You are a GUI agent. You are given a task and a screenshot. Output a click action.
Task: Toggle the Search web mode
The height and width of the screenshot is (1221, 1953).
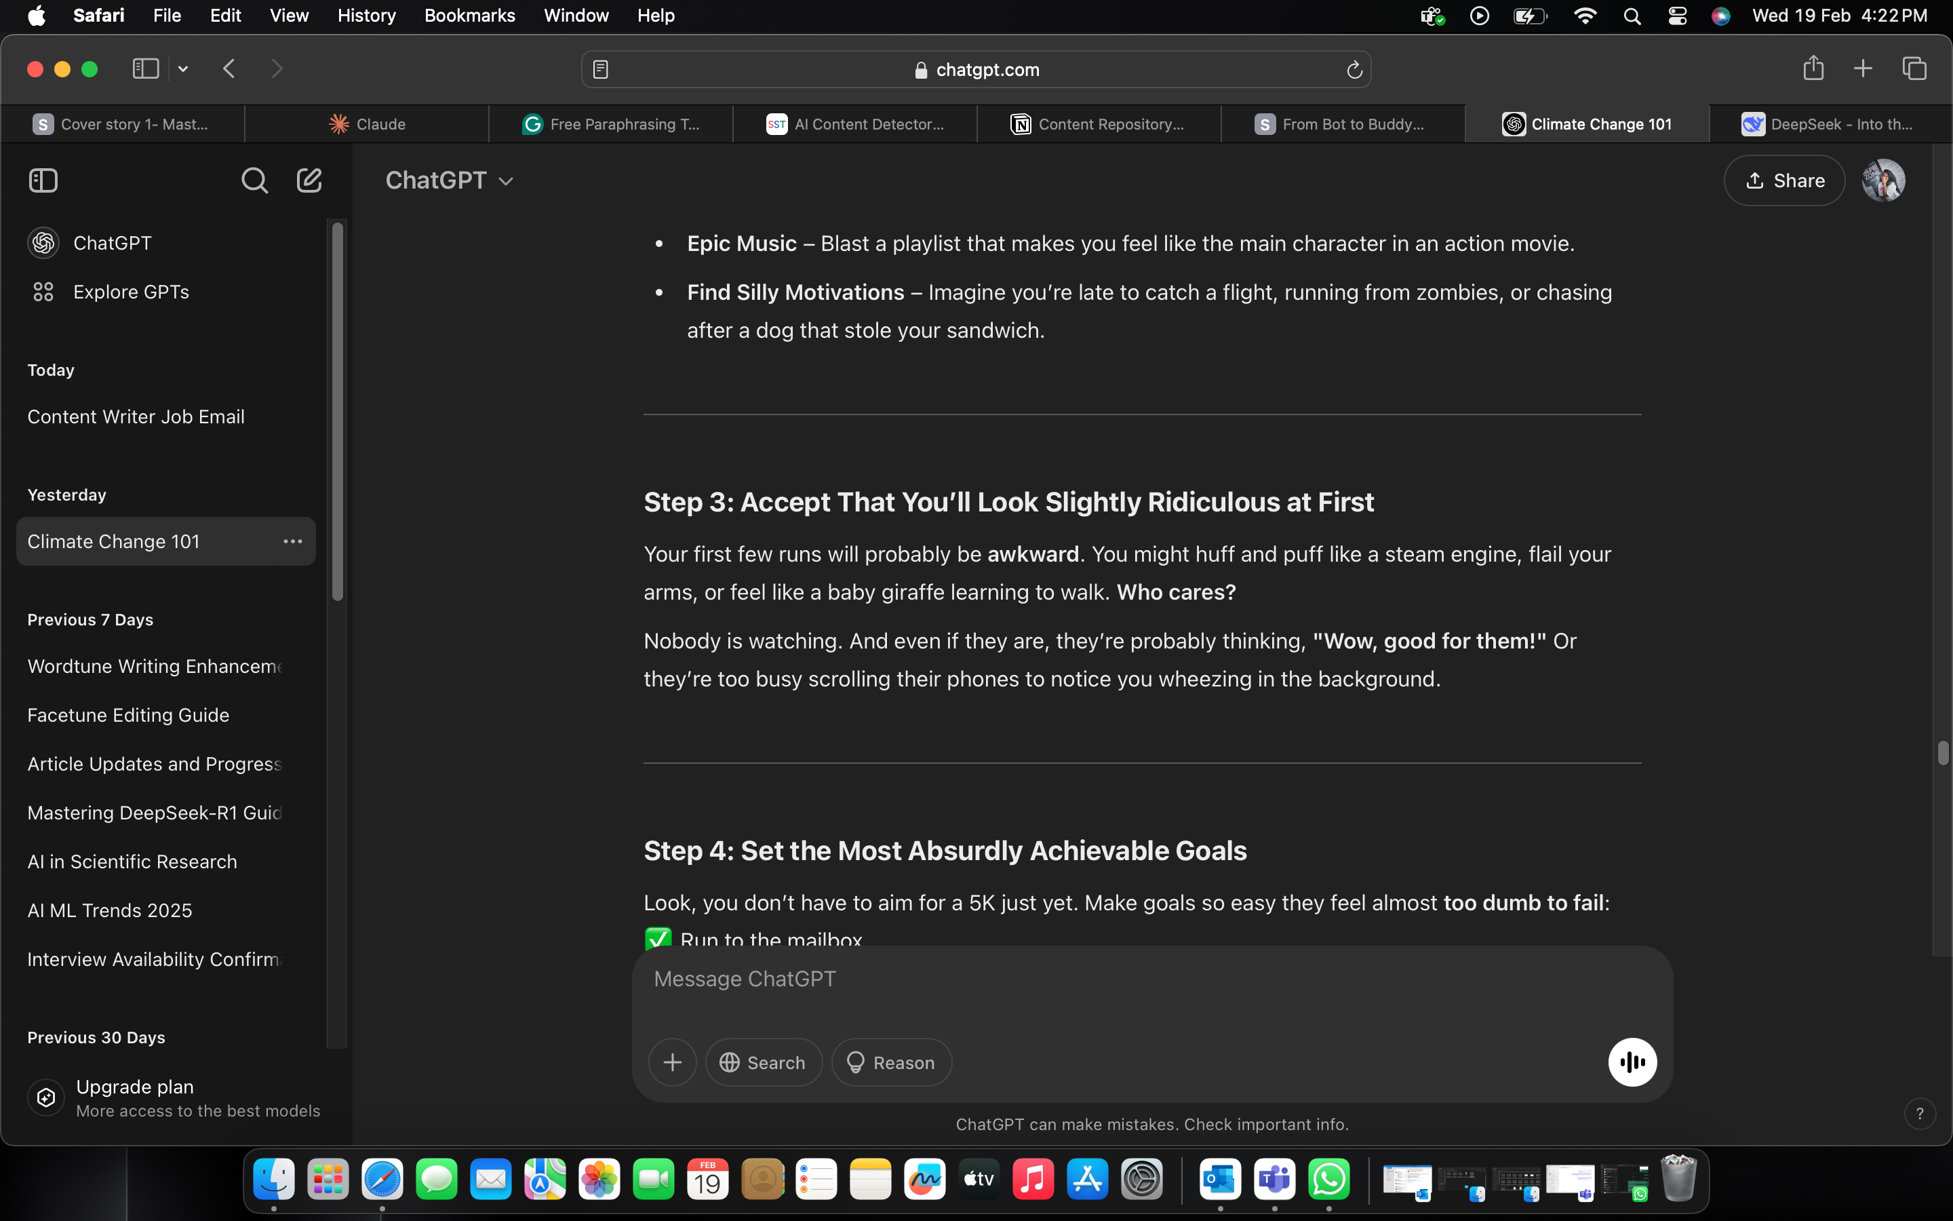click(764, 1062)
